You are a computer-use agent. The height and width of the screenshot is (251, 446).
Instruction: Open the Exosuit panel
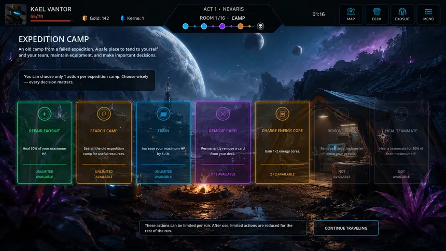(402, 14)
